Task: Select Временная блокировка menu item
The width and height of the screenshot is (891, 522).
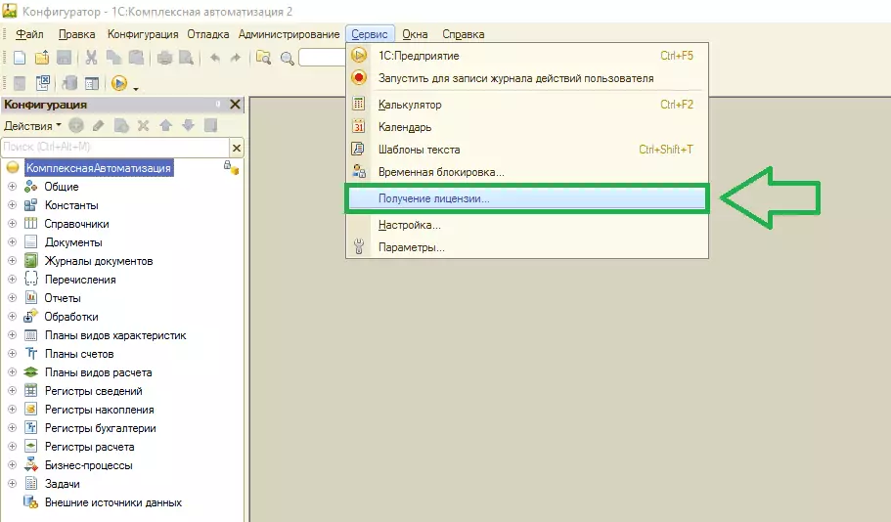Action: (441, 172)
